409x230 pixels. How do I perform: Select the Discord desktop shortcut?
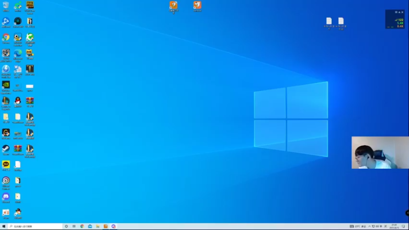[x=6, y=197]
